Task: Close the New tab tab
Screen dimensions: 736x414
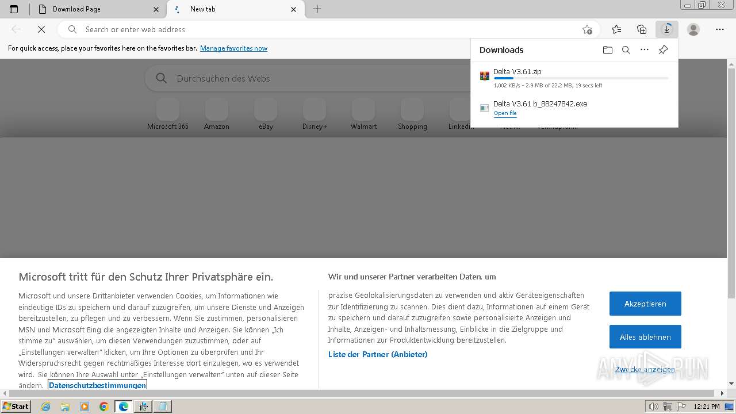Action: tap(294, 9)
